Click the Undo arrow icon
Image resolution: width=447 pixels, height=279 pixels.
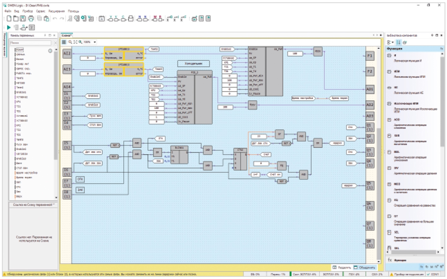pyautogui.click(x=55, y=19)
